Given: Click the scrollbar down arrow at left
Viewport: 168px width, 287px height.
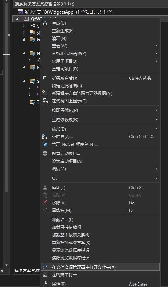Looking at the screenshot, I should 7,265.
